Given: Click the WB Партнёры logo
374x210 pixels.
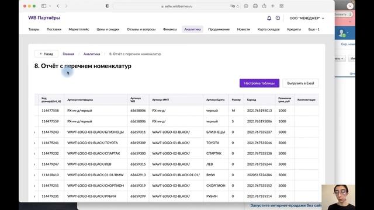Looking at the screenshot, I should tap(44, 18).
